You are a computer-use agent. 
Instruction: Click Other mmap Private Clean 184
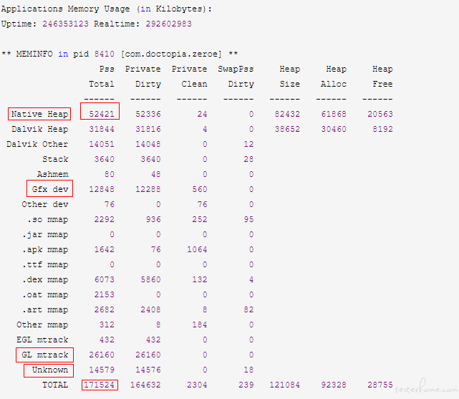[200, 325]
